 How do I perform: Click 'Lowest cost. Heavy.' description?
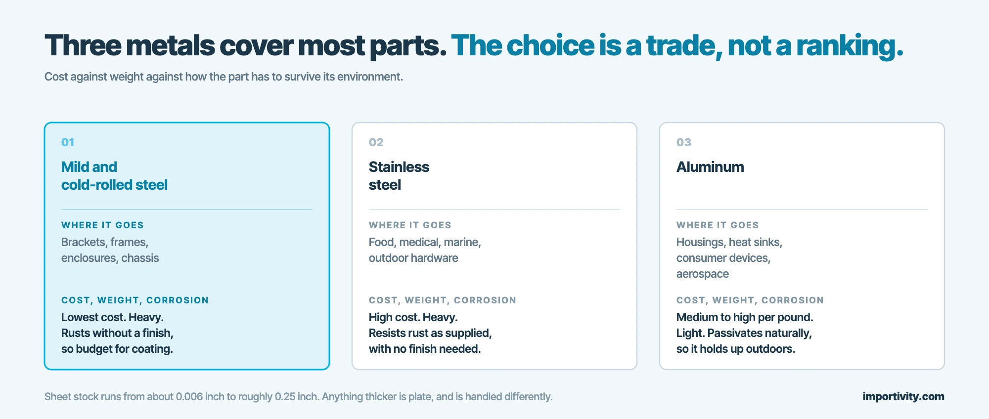pyautogui.click(x=112, y=317)
